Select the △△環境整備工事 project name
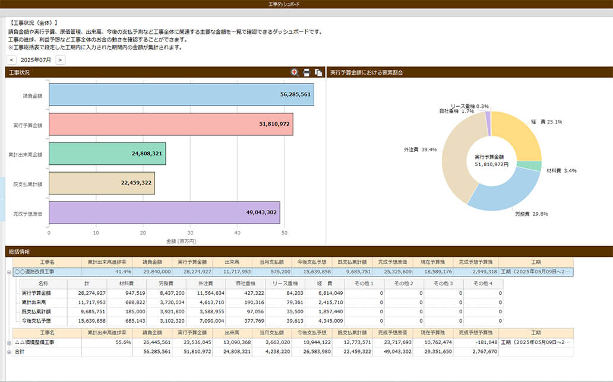 [34, 342]
